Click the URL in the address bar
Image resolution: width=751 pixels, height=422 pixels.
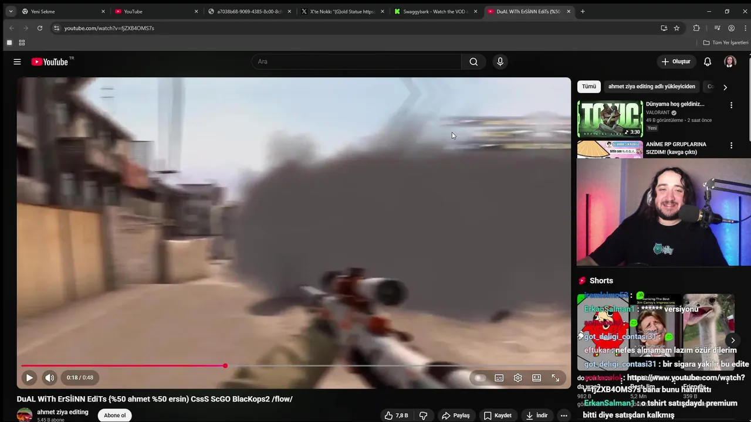[109, 28]
